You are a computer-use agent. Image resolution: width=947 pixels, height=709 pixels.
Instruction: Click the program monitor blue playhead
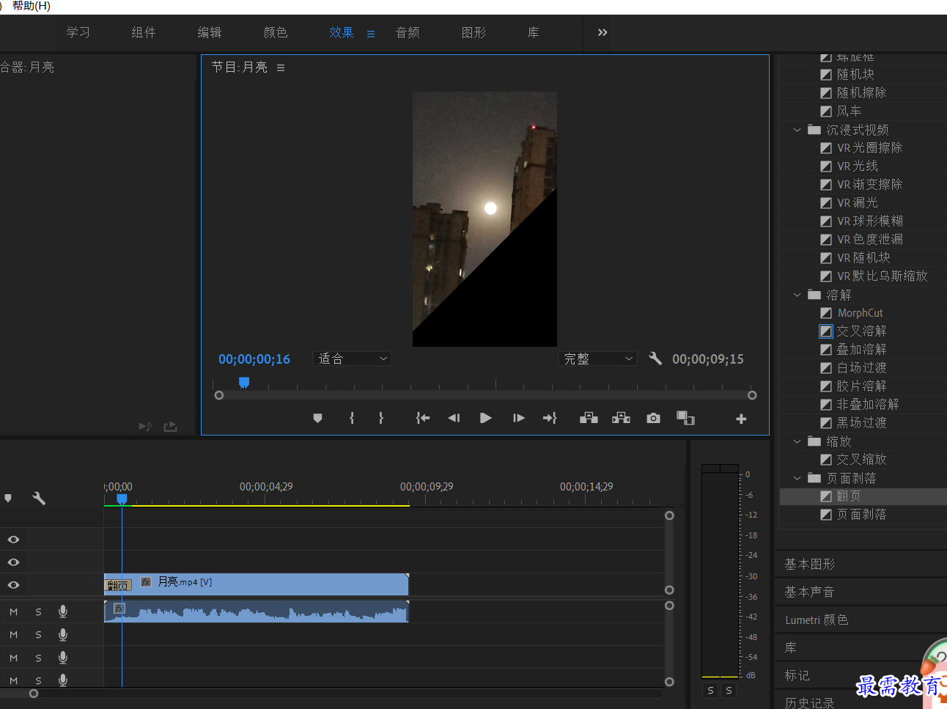pyautogui.click(x=244, y=382)
